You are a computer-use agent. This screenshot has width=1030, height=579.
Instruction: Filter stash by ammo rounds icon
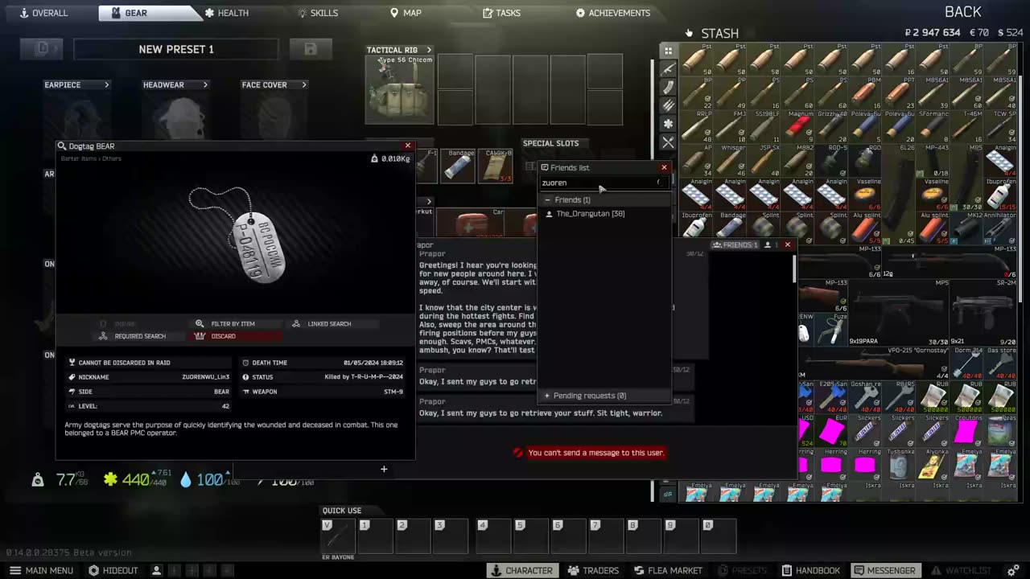(x=668, y=105)
